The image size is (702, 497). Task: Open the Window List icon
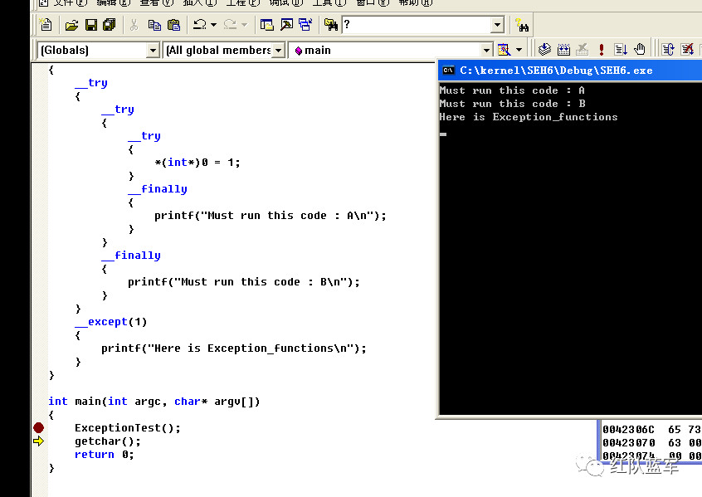coord(305,25)
